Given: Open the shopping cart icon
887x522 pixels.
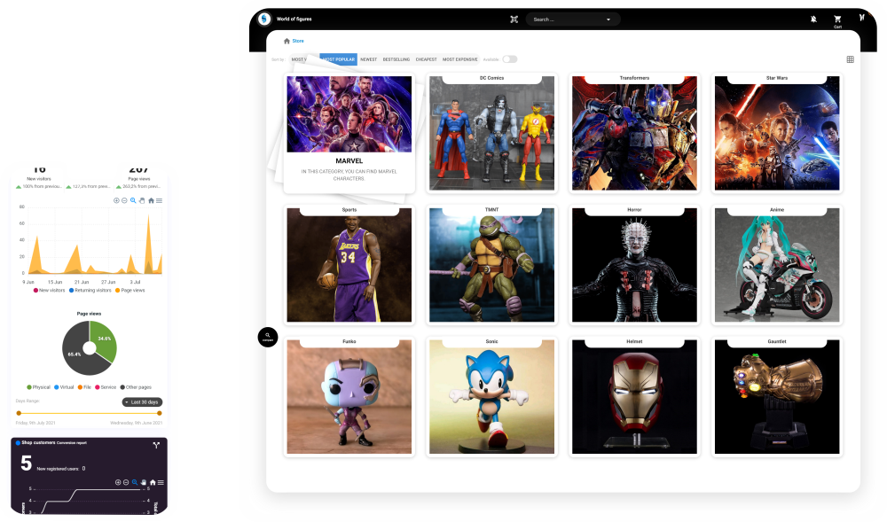Looking at the screenshot, I should click(x=837, y=19).
